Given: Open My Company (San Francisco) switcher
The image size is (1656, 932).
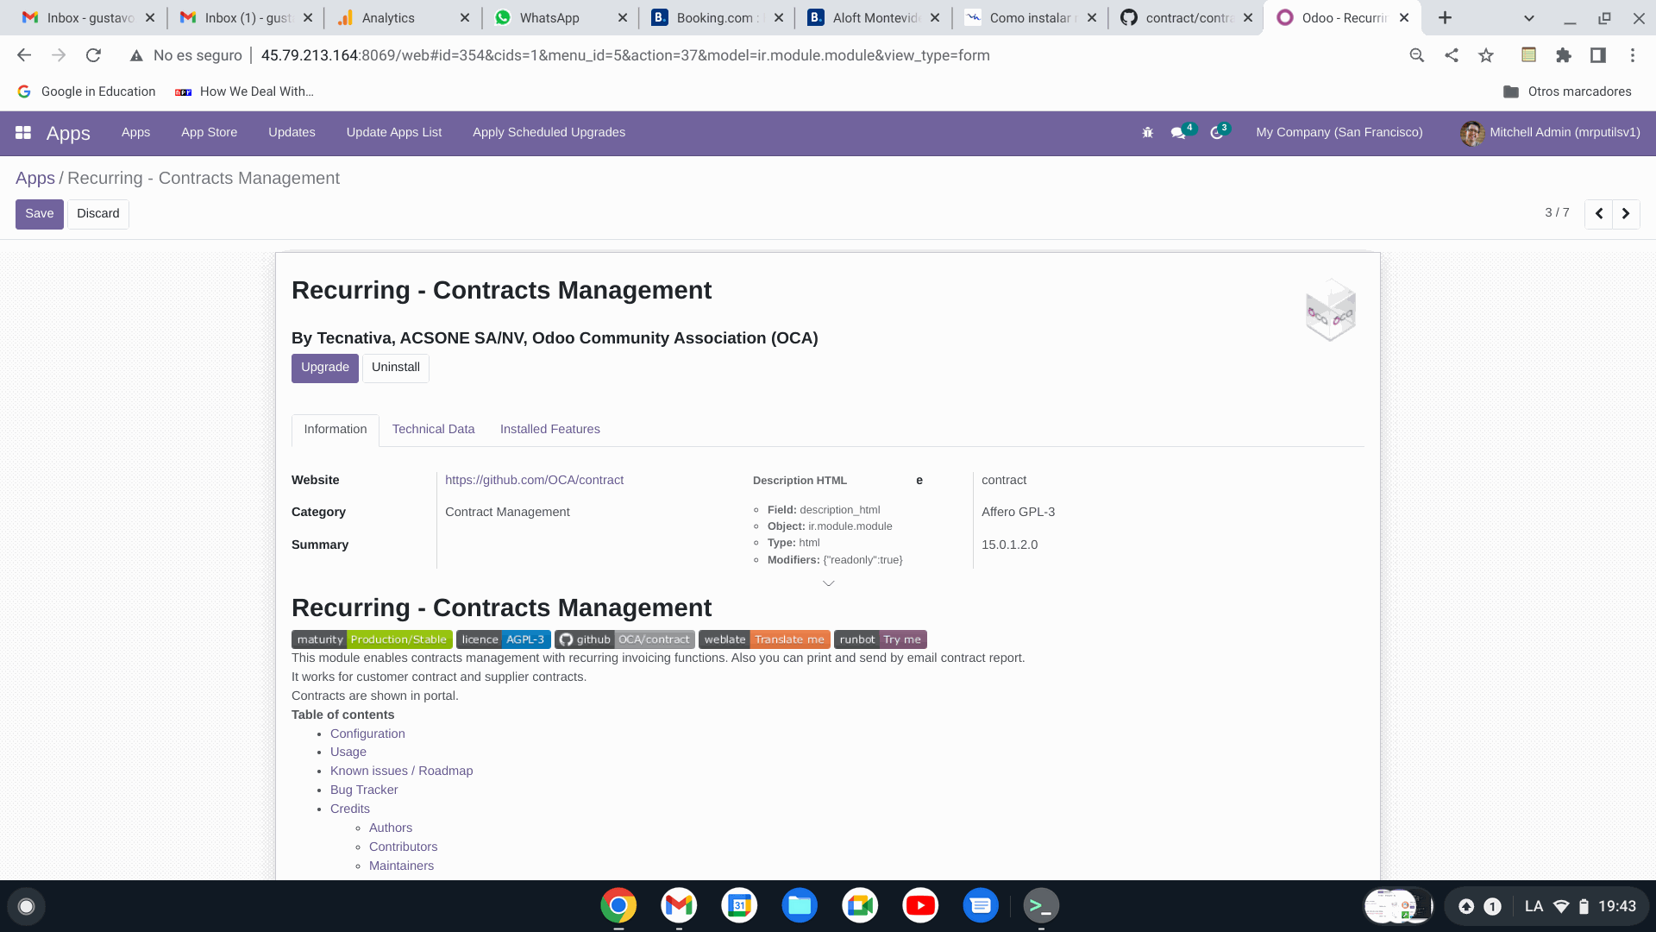Looking at the screenshot, I should 1339,133.
